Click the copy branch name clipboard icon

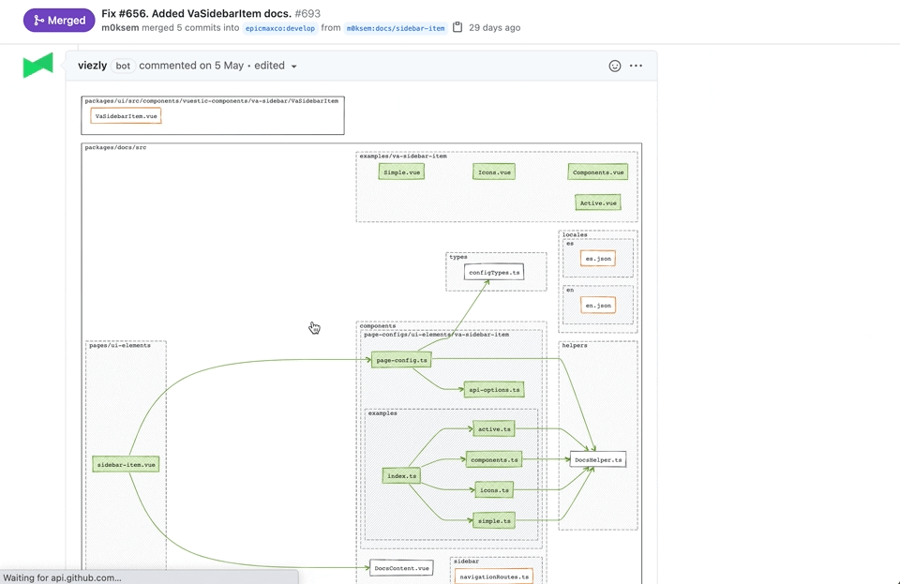[457, 27]
